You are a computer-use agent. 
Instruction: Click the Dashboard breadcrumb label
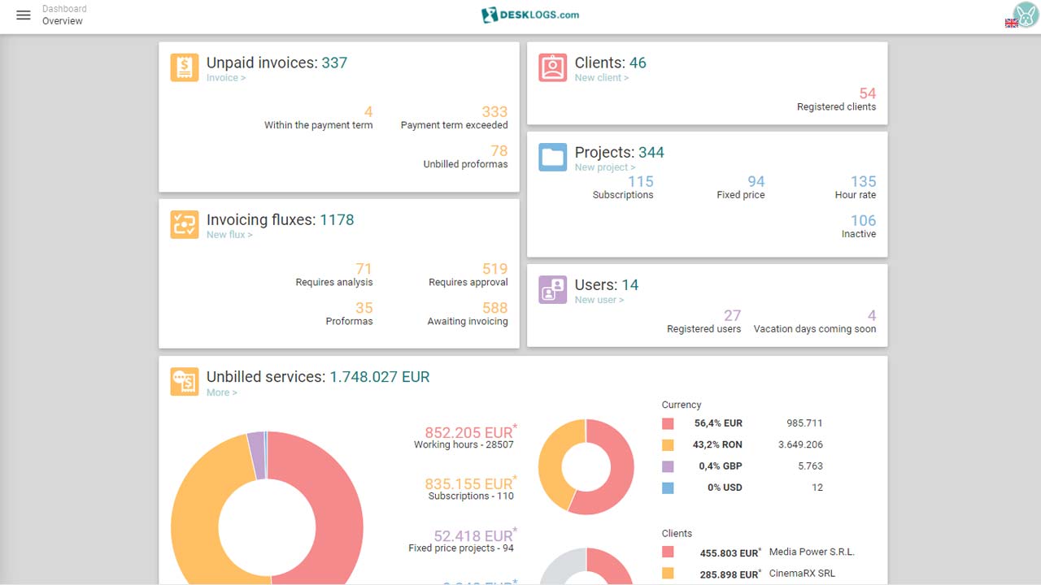(64, 9)
